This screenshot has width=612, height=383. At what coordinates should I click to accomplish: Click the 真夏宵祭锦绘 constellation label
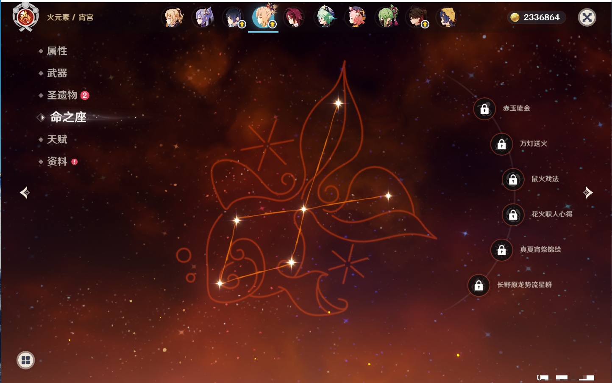pos(540,249)
